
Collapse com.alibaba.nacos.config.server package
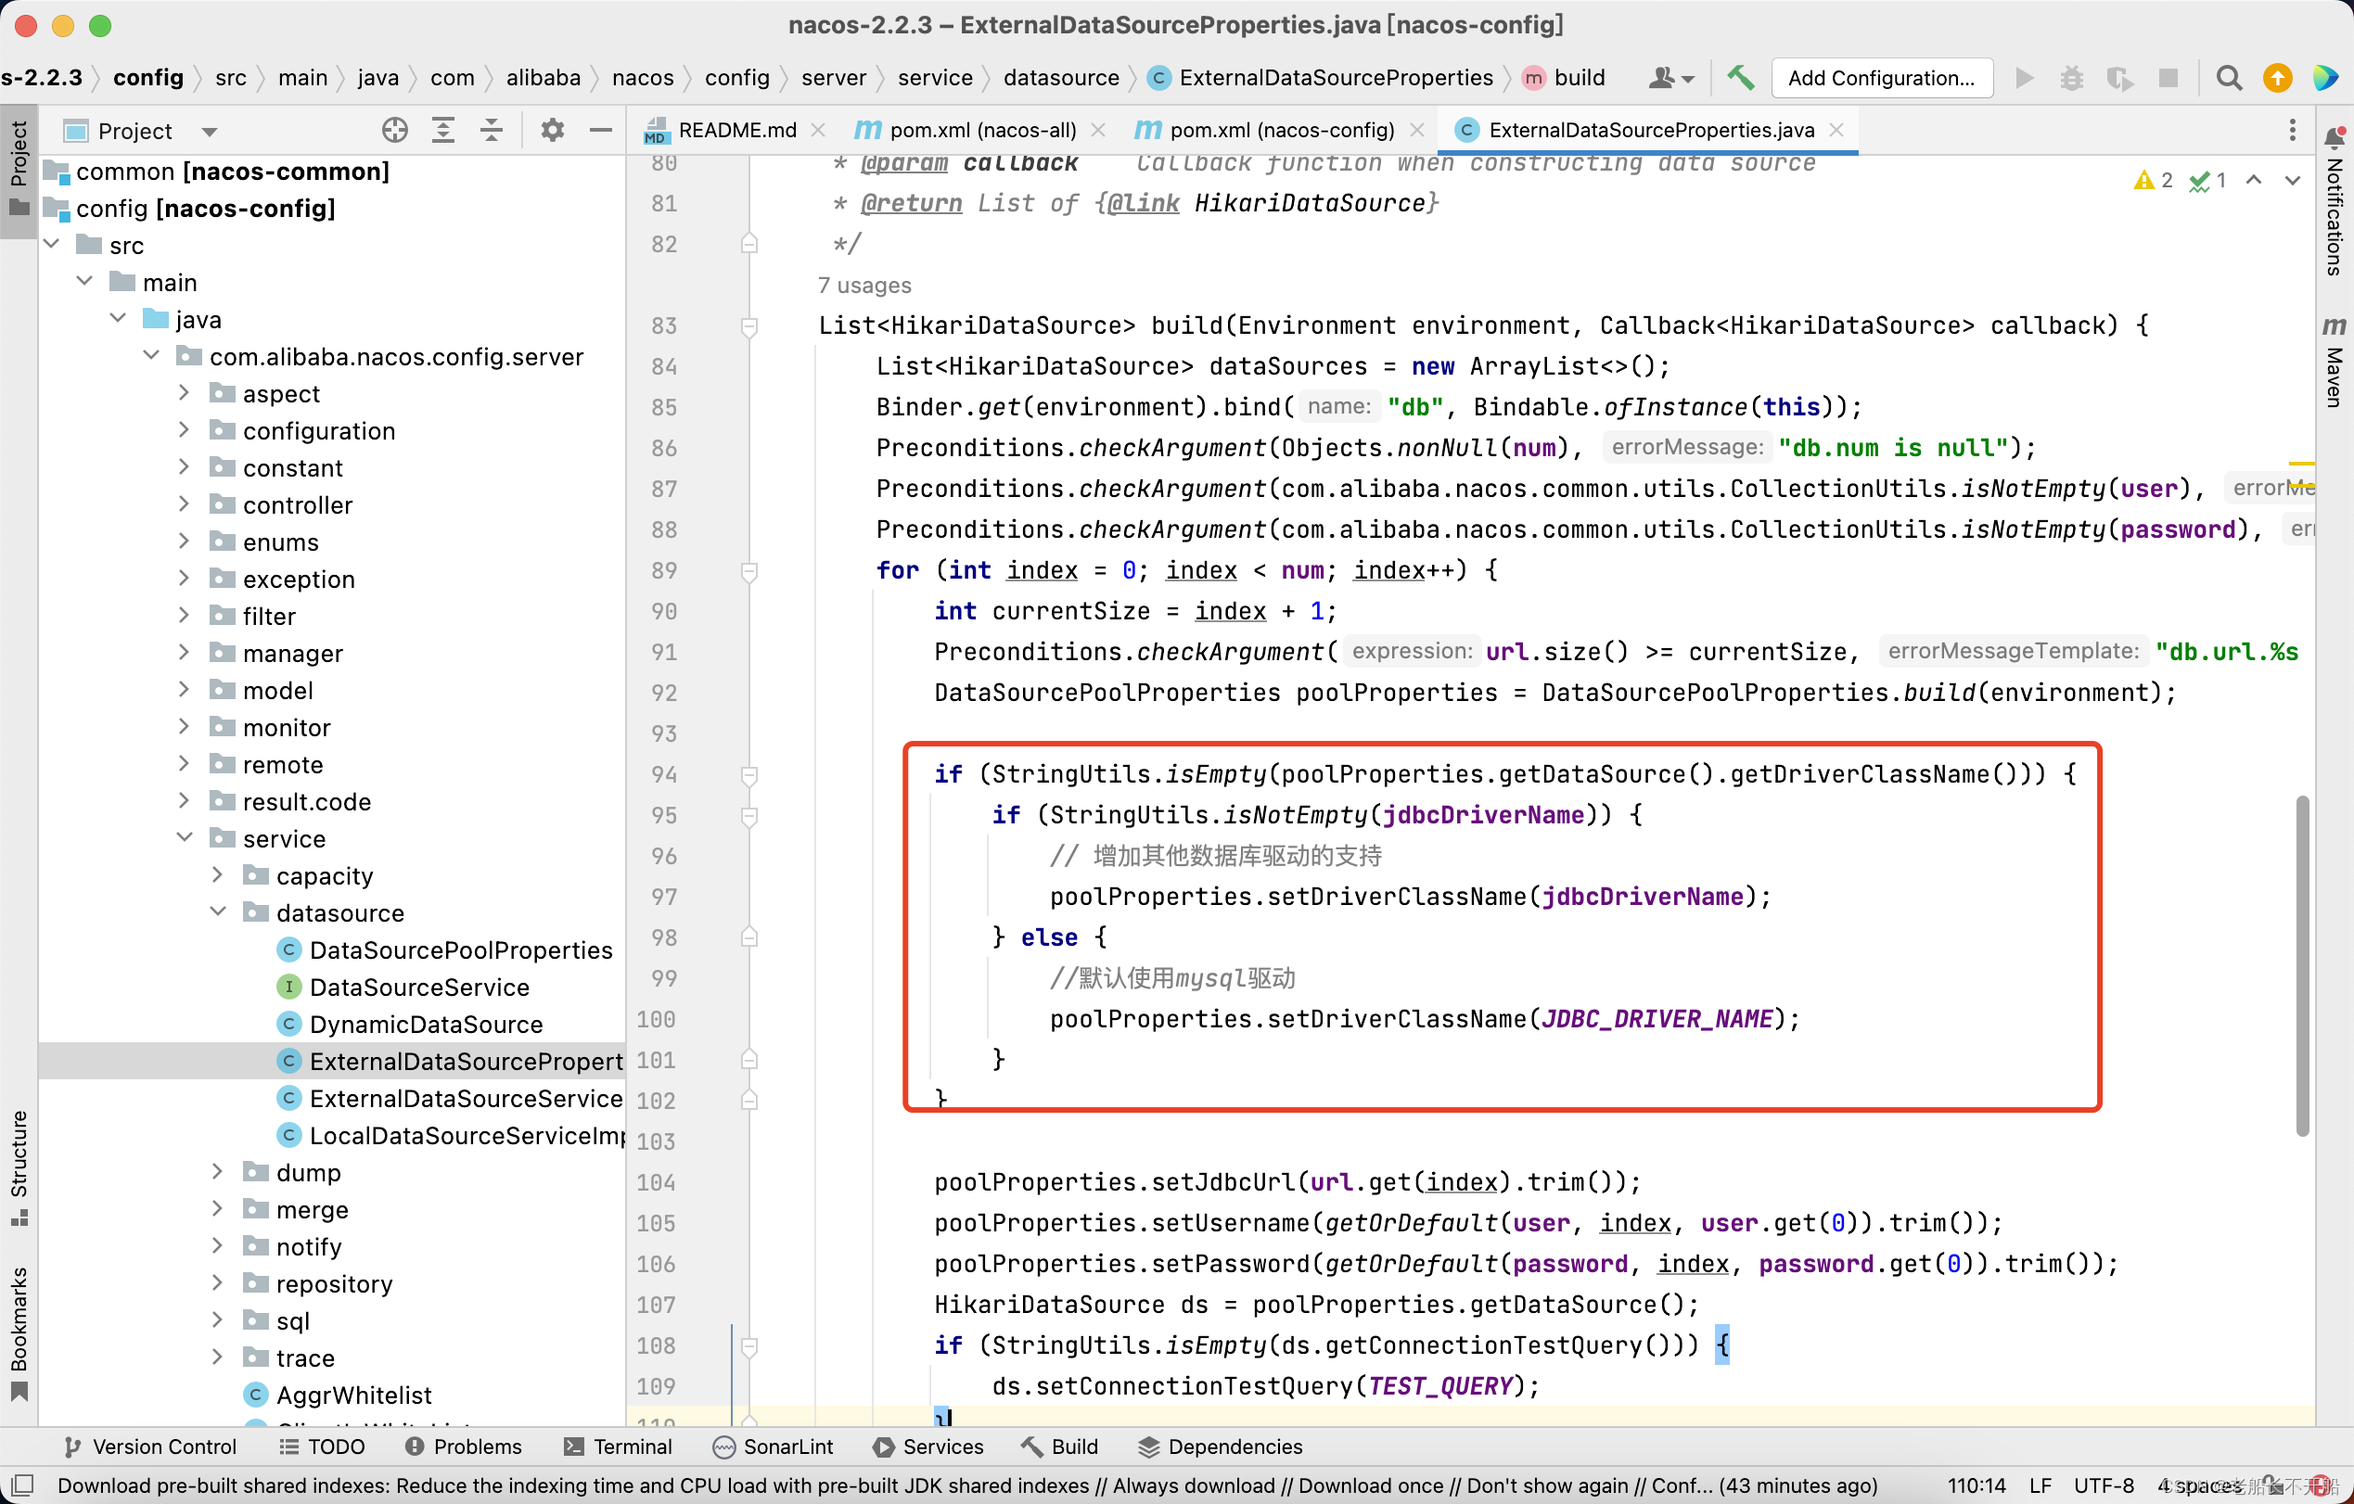pos(151,356)
